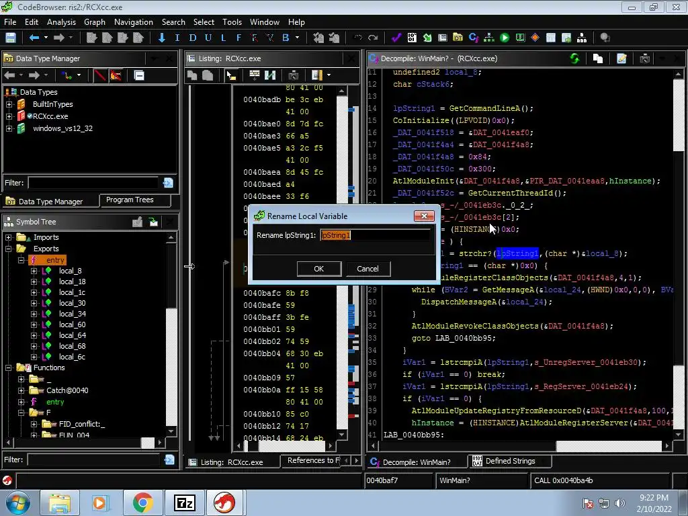Open Google Chrome from taskbar
The width and height of the screenshot is (688, 516).
142,503
